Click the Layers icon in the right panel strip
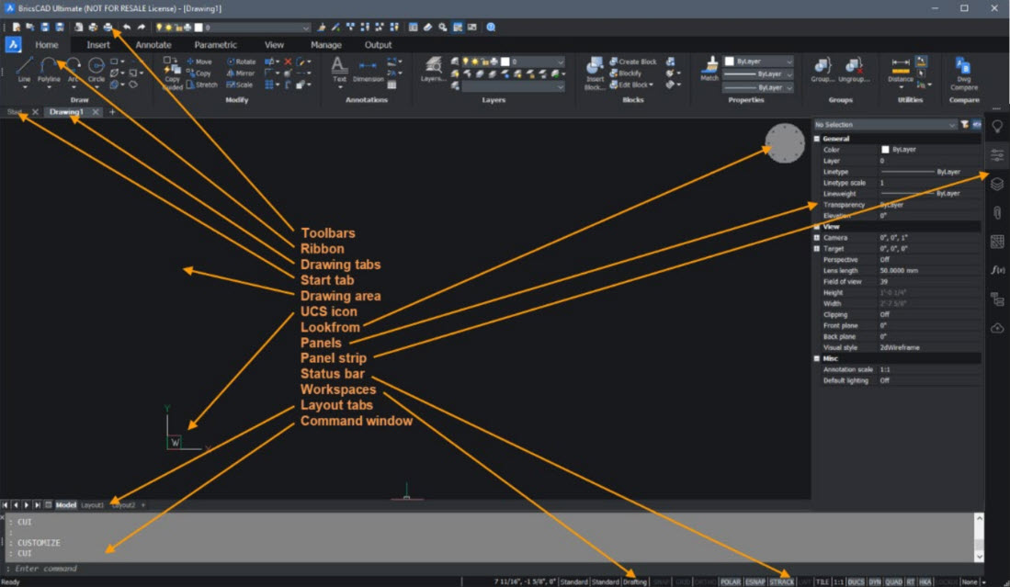1010x587 pixels. point(997,183)
